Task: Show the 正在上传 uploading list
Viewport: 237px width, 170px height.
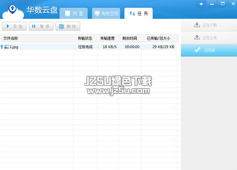Action: pyautogui.click(x=209, y=38)
